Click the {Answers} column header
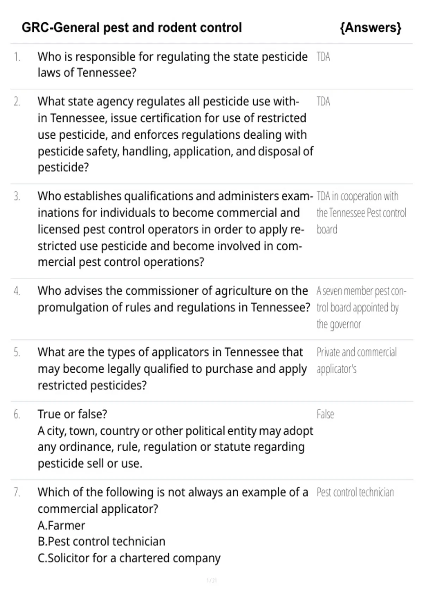This screenshot has height=600, width=423. pos(370,28)
